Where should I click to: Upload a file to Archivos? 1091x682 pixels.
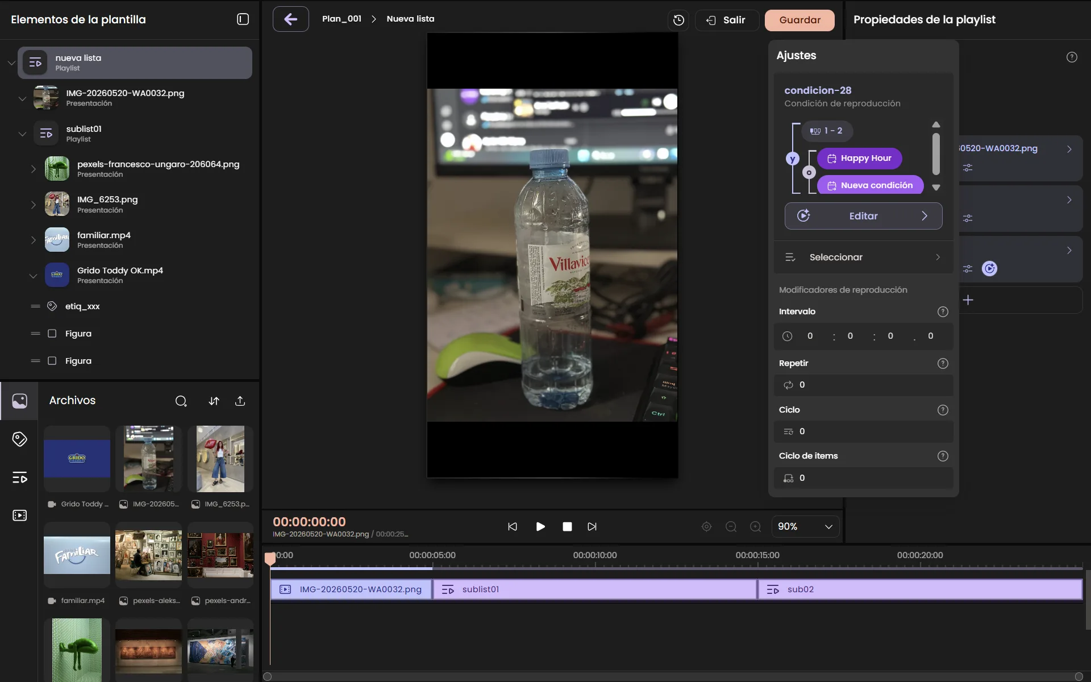[240, 401]
